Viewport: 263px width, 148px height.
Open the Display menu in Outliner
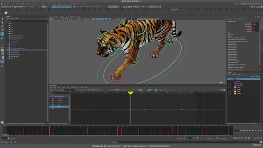8,18
